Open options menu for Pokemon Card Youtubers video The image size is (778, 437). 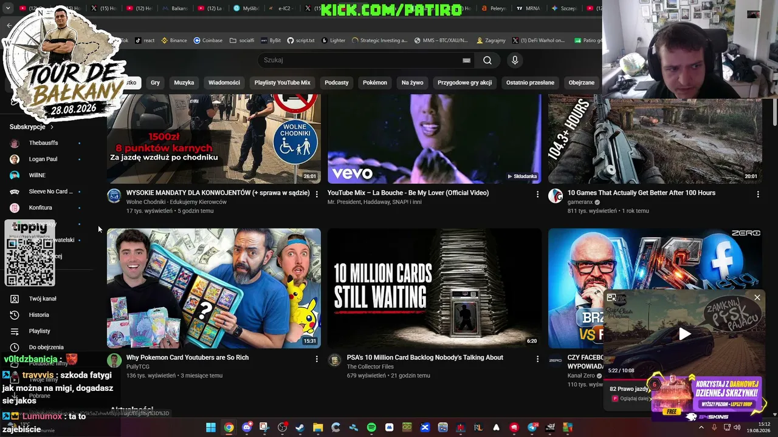pyautogui.click(x=317, y=359)
